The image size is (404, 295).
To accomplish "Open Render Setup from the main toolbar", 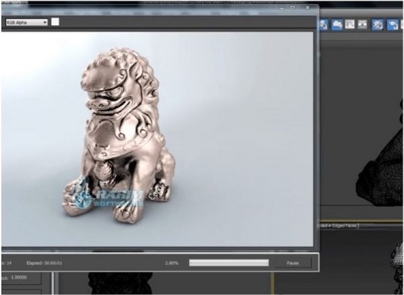I will [392, 25].
